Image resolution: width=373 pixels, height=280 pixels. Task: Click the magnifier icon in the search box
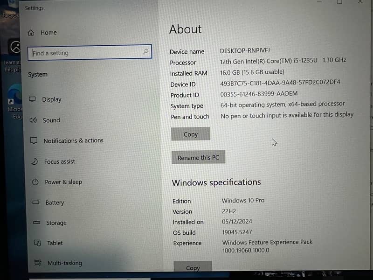[146, 52]
